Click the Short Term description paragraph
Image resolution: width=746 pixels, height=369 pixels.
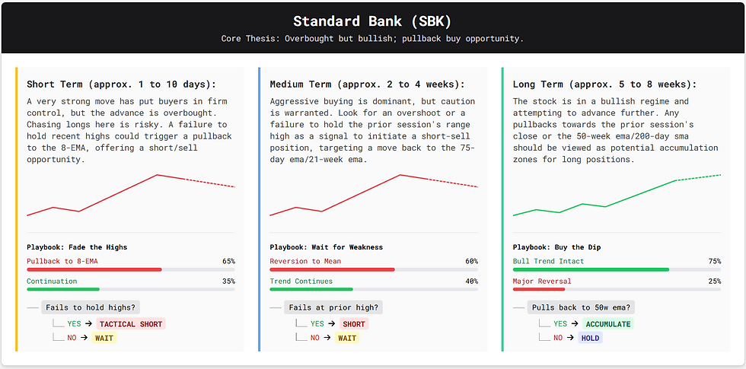click(x=129, y=131)
